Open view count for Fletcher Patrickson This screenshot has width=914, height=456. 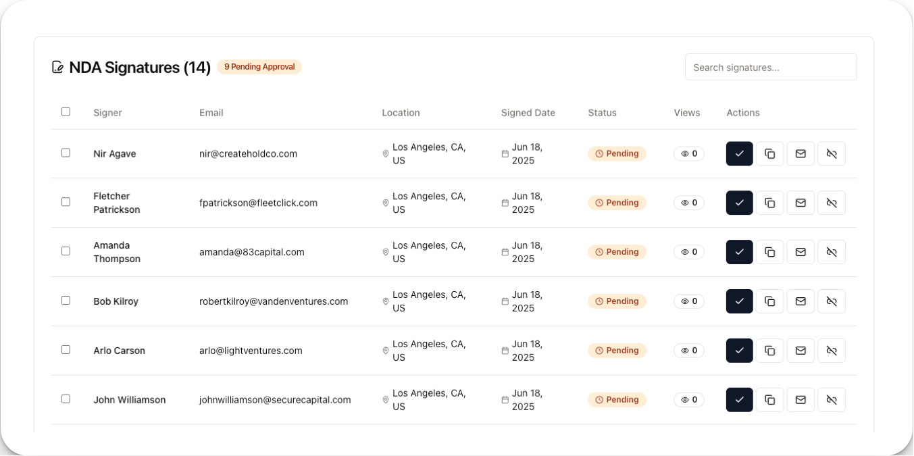[688, 202]
